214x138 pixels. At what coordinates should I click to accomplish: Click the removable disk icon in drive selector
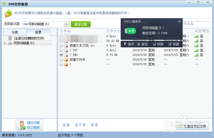(25, 24)
